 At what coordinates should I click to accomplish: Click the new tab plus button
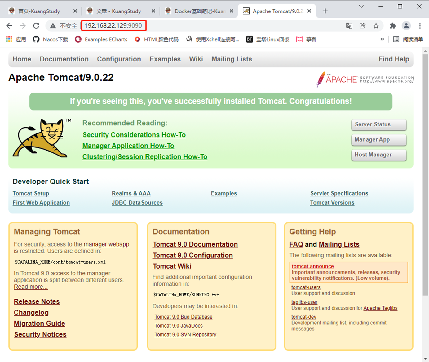tap(325, 11)
